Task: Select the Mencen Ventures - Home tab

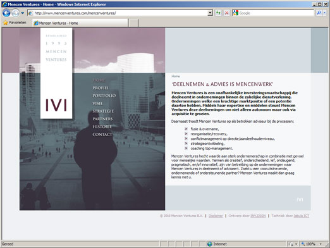Action: coord(80,23)
